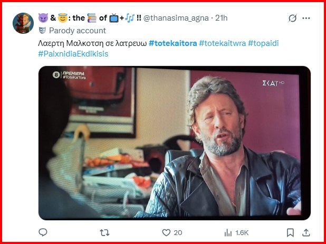
Task: Open the #PaixnidiaEkdikisis hashtag
Action: pos(73,54)
